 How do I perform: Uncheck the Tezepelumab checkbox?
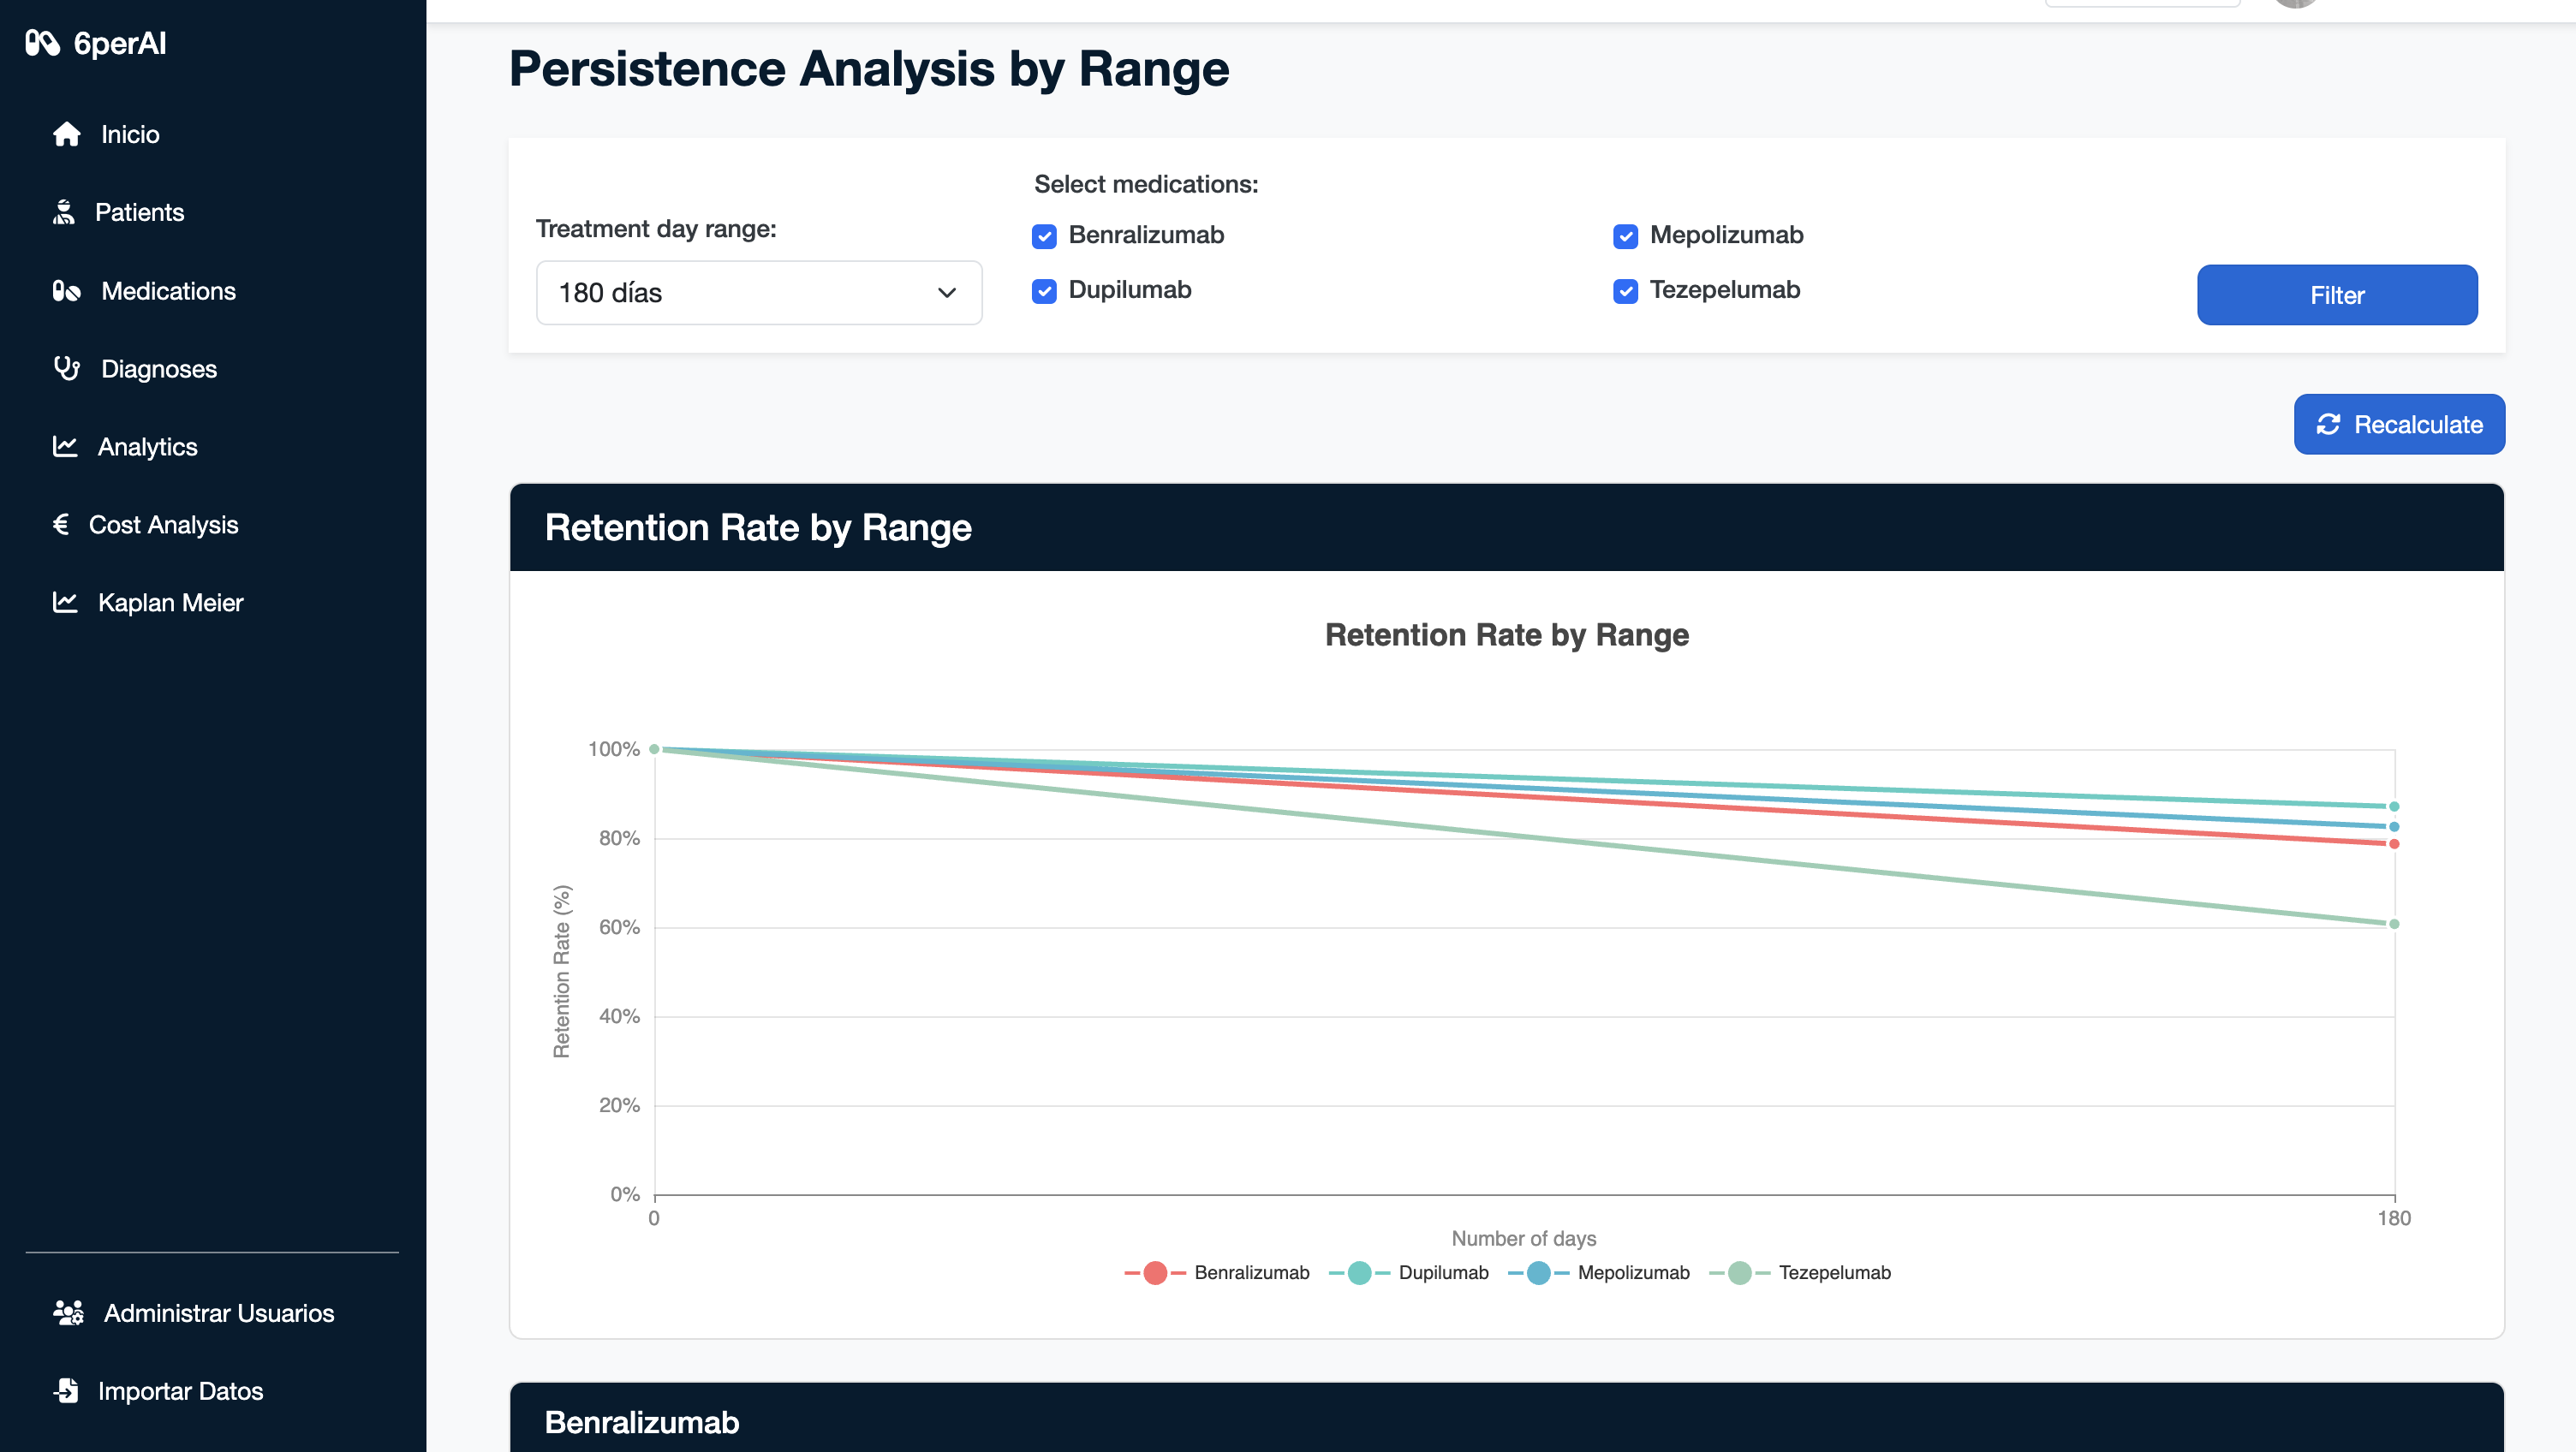click(x=1625, y=291)
